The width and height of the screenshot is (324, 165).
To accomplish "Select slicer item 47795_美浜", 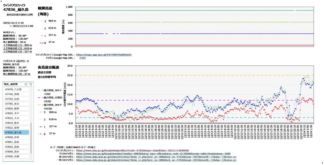I will 16,104.
